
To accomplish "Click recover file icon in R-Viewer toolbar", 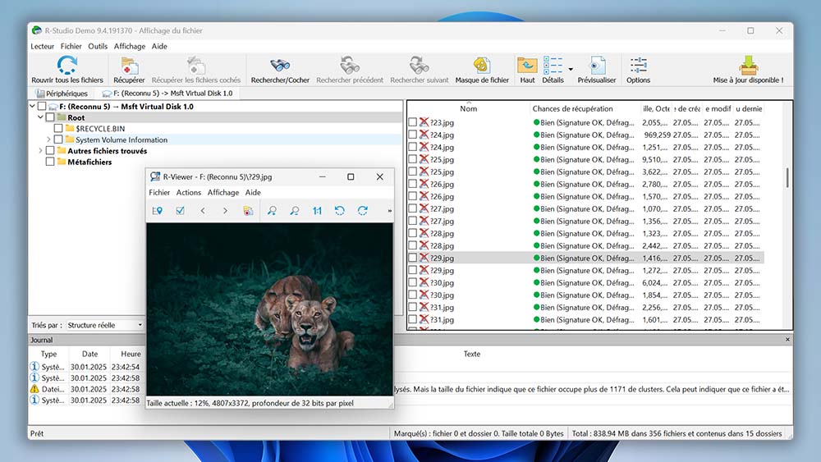I will pyautogui.click(x=248, y=210).
